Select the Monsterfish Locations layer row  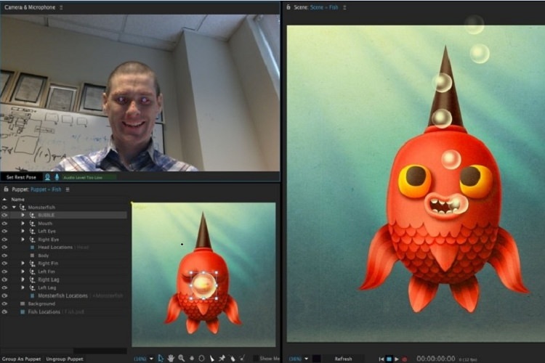tap(65, 296)
